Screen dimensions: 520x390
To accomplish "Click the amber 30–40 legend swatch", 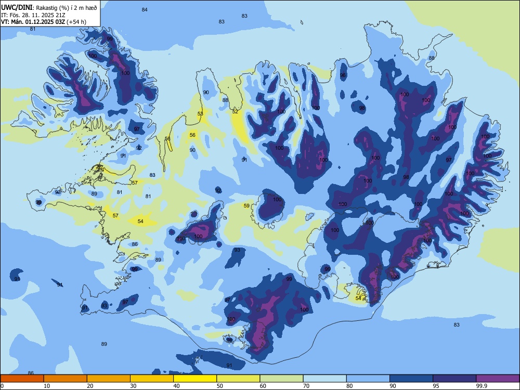I will (x=152, y=379).
